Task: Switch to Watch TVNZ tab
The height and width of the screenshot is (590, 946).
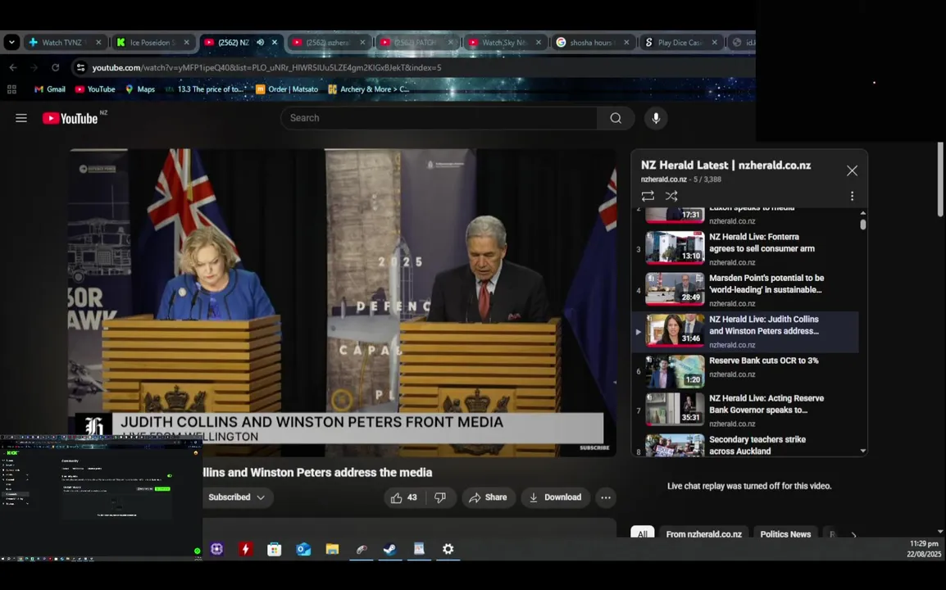Action: click(x=66, y=43)
